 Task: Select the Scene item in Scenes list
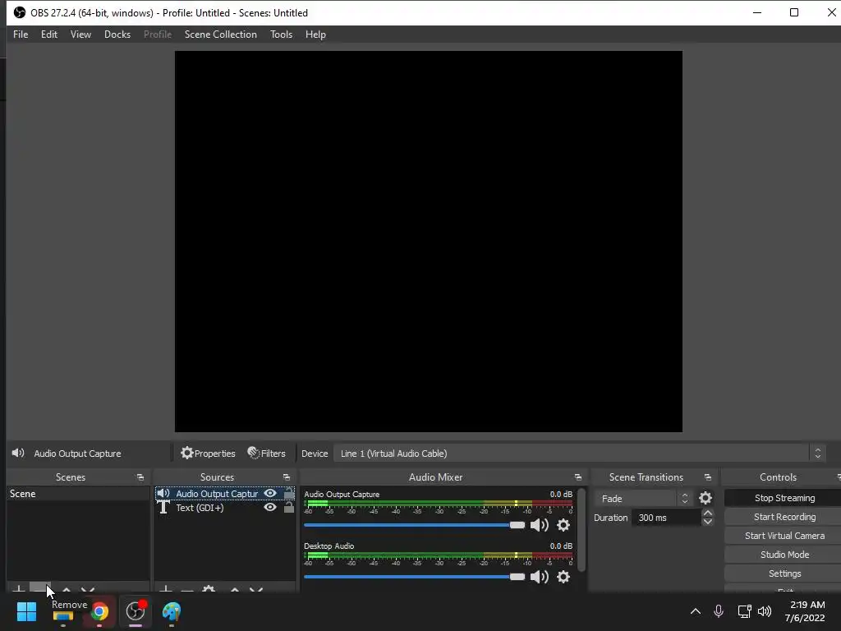(78, 494)
